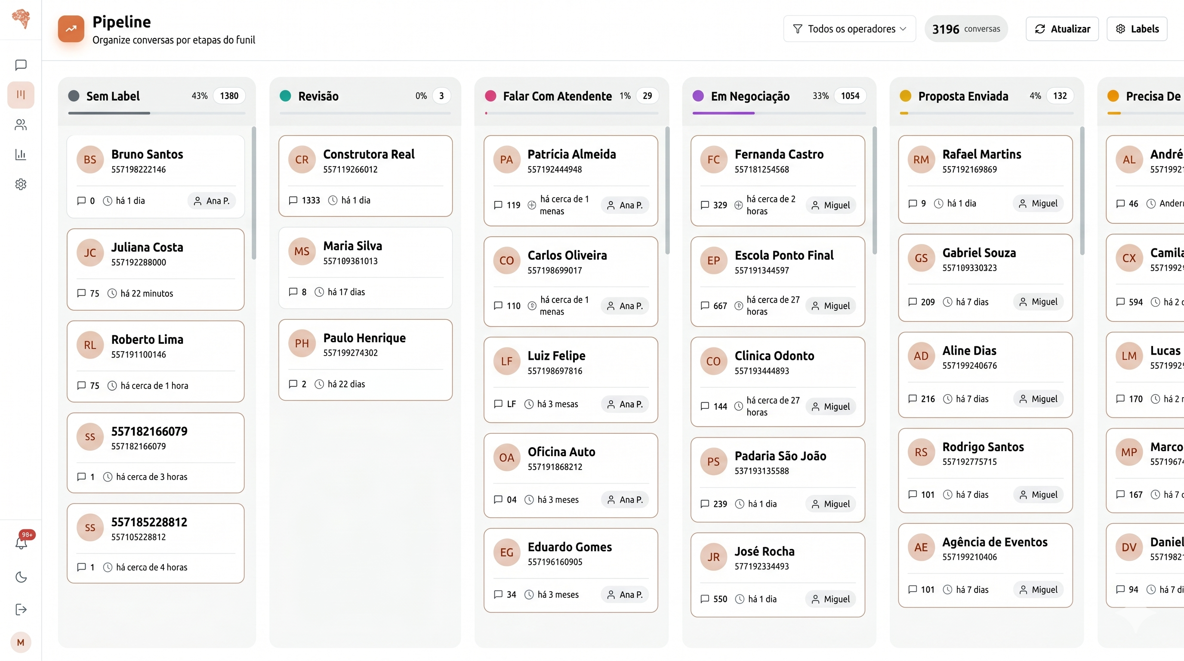This screenshot has width=1184, height=661.
Task: Open the Clinica Odonto card
Action: pyautogui.click(x=778, y=382)
